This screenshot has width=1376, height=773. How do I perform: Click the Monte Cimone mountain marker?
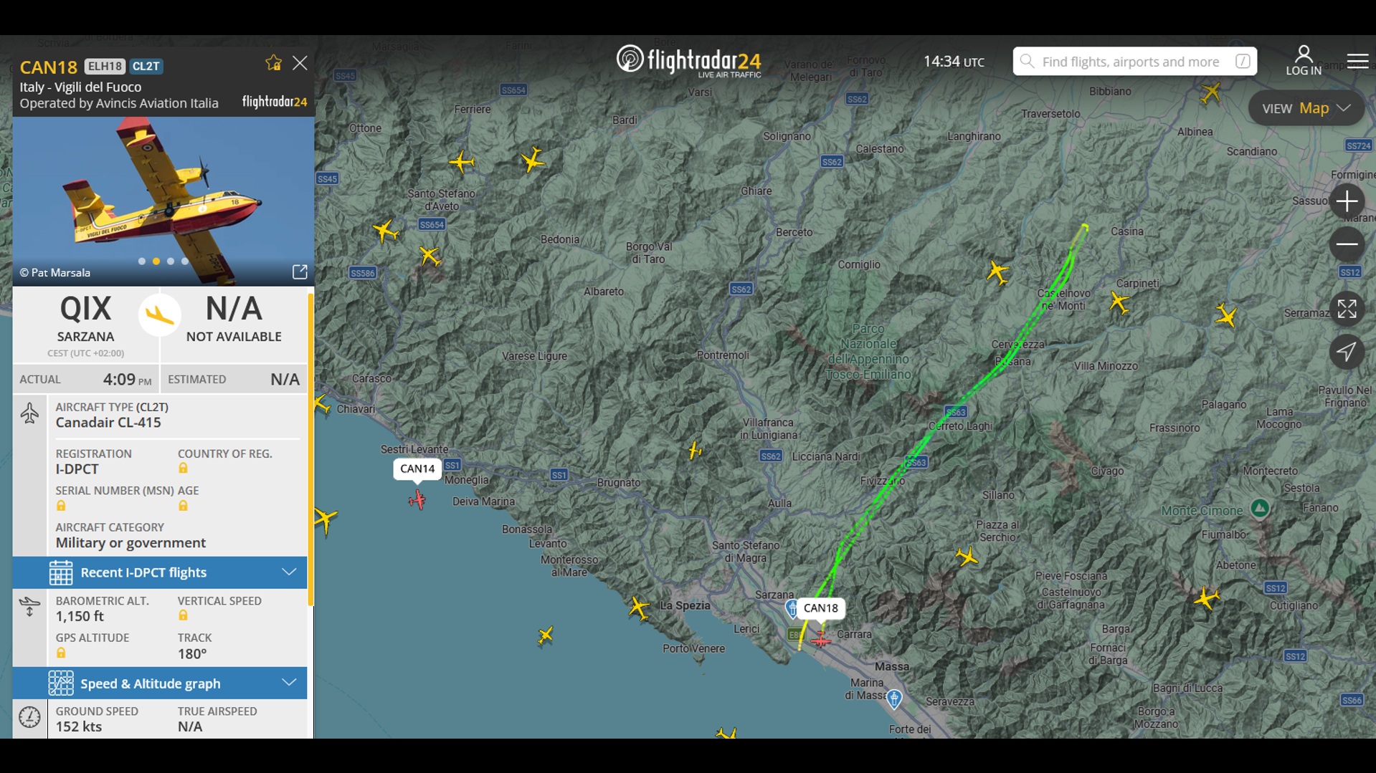[x=1260, y=509]
